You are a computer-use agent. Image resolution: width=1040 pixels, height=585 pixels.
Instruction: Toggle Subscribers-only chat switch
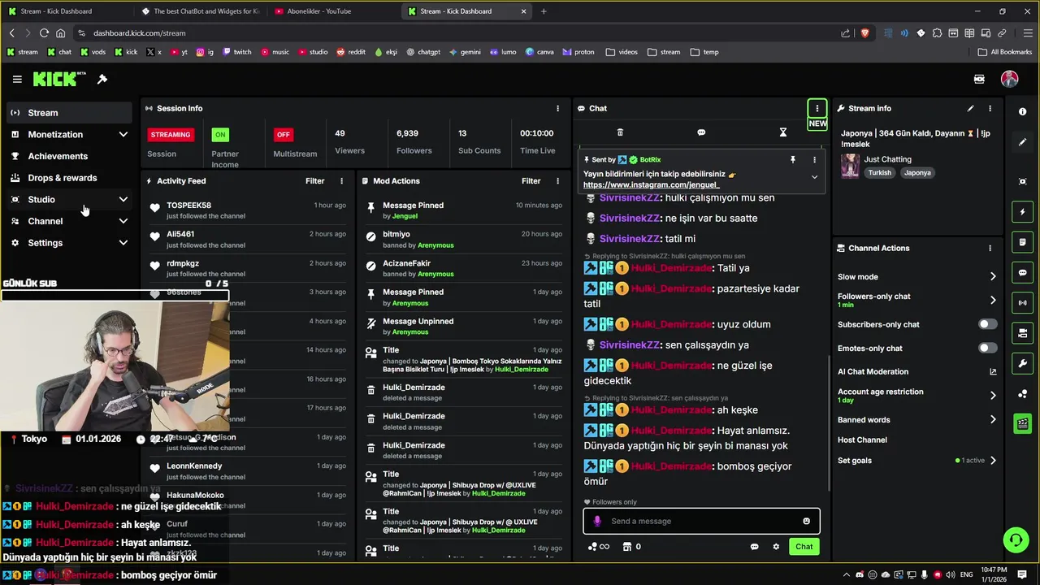click(x=987, y=324)
